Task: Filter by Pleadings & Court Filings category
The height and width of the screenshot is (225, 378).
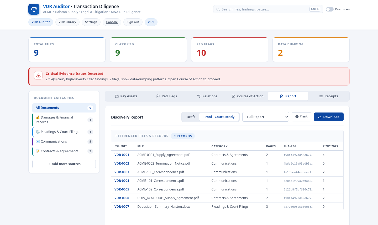Action: click(x=64, y=132)
